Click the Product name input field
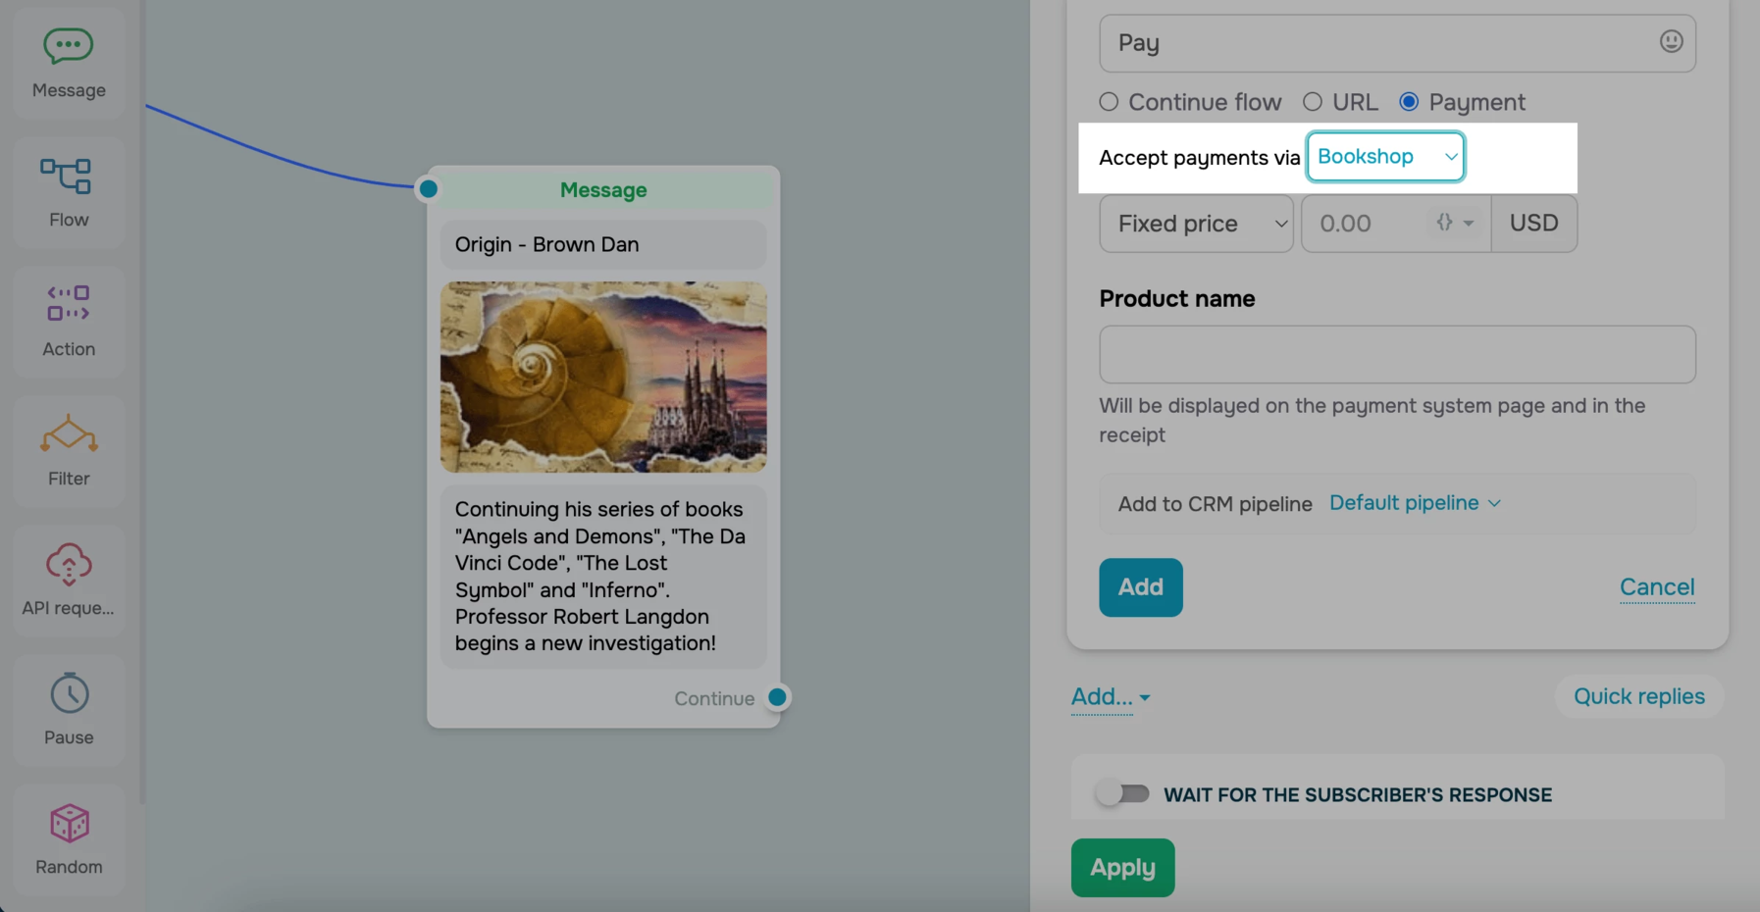Image resolution: width=1760 pixels, height=912 pixels. (x=1397, y=355)
